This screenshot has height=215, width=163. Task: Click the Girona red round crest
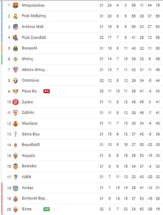(16, 102)
